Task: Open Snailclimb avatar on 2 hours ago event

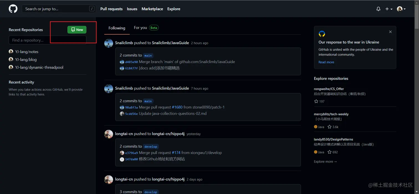Action: (109, 43)
